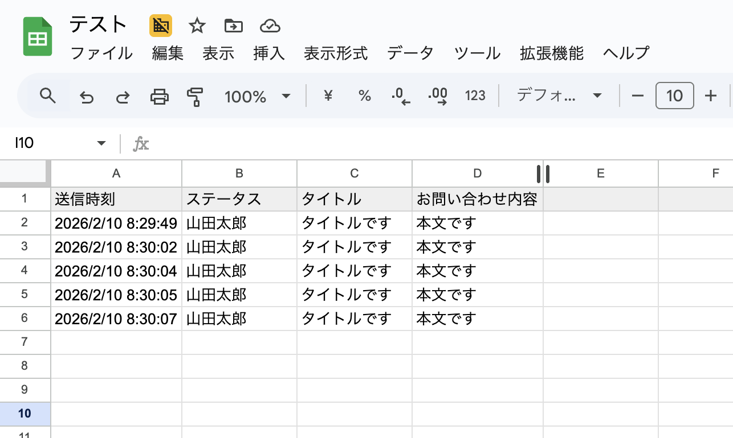
Task: Star this spreadsheet document
Action: tap(197, 26)
